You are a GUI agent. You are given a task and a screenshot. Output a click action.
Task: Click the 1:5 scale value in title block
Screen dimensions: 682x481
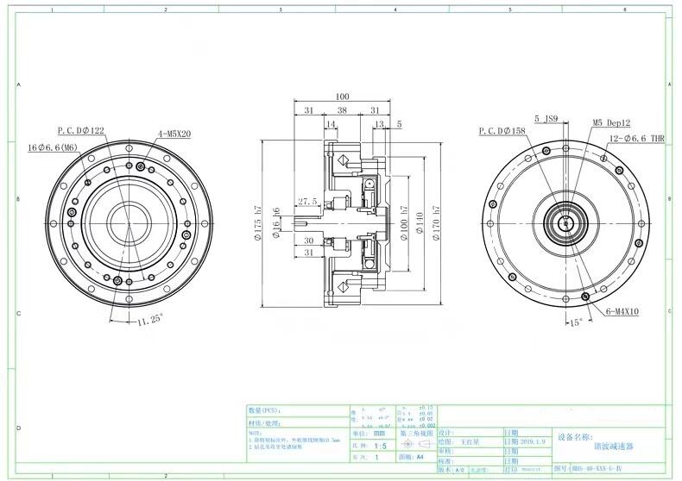pyautogui.click(x=368, y=446)
